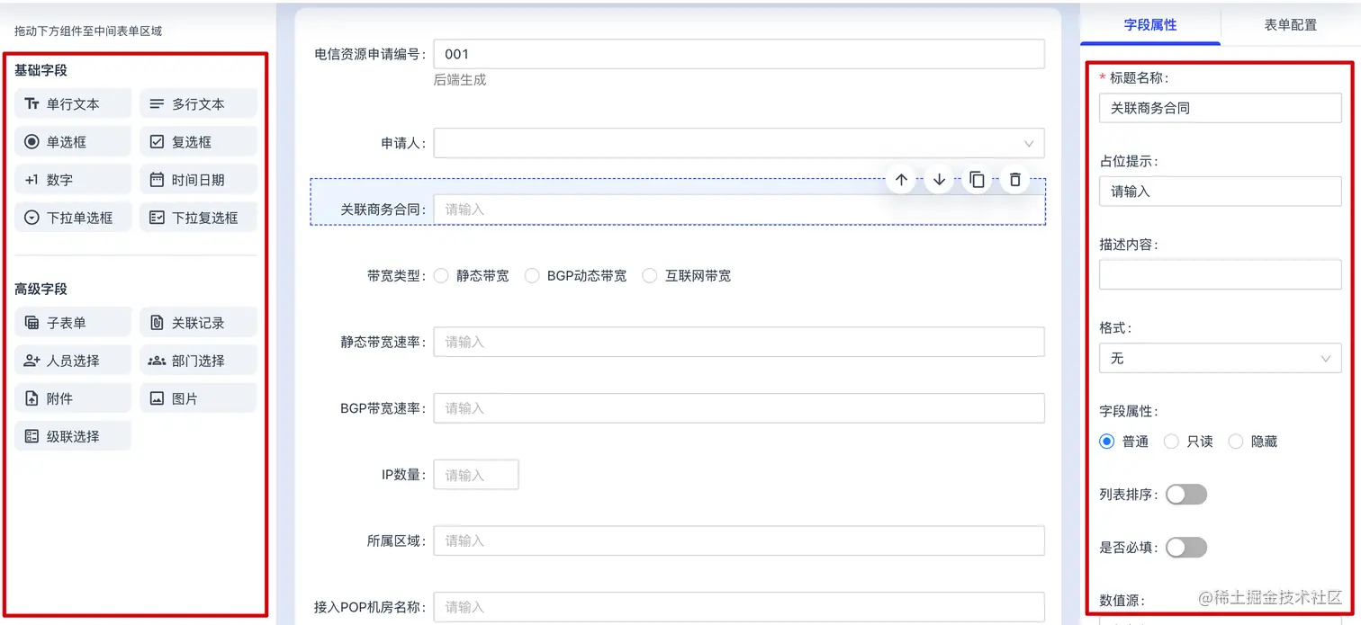Edit the 占位提示 property field

[1220, 192]
